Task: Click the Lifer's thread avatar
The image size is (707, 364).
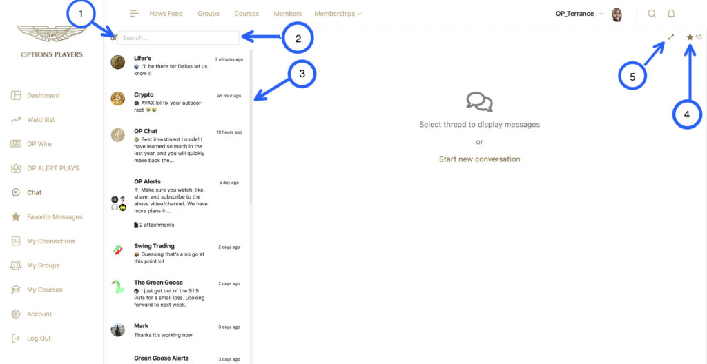Action: pos(117,62)
